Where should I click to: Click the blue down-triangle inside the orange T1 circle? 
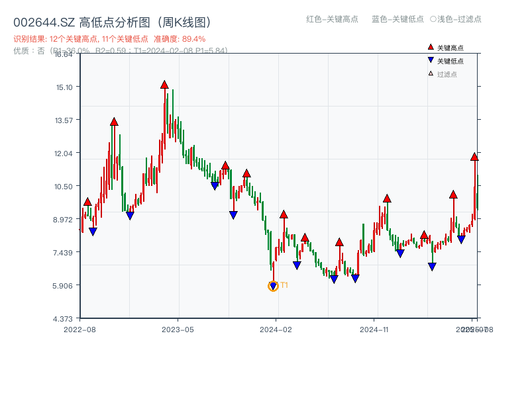(273, 286)
